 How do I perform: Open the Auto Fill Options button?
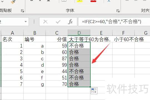[x=94, y=91]
